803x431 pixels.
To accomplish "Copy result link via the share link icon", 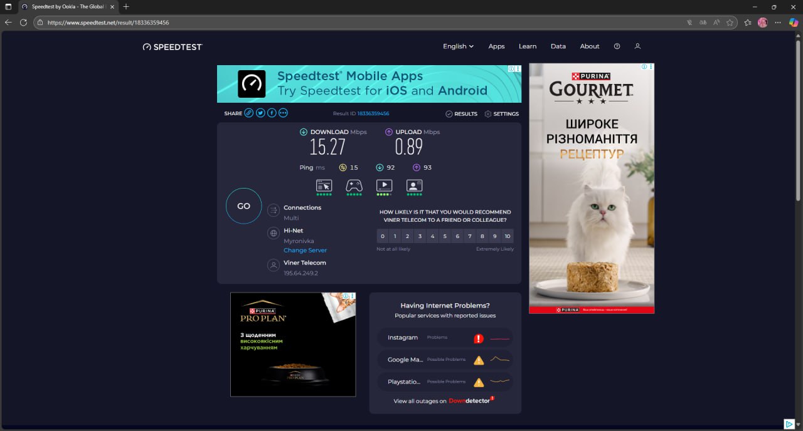I will pyautogui.click(x=249, y=113).
